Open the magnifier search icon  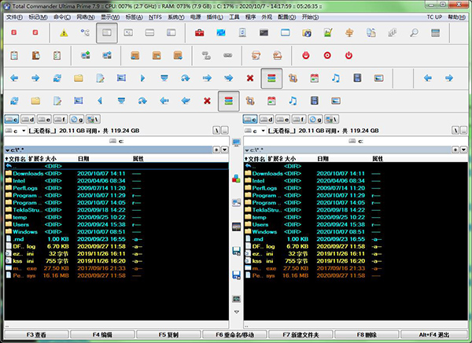tap(414, 32)
